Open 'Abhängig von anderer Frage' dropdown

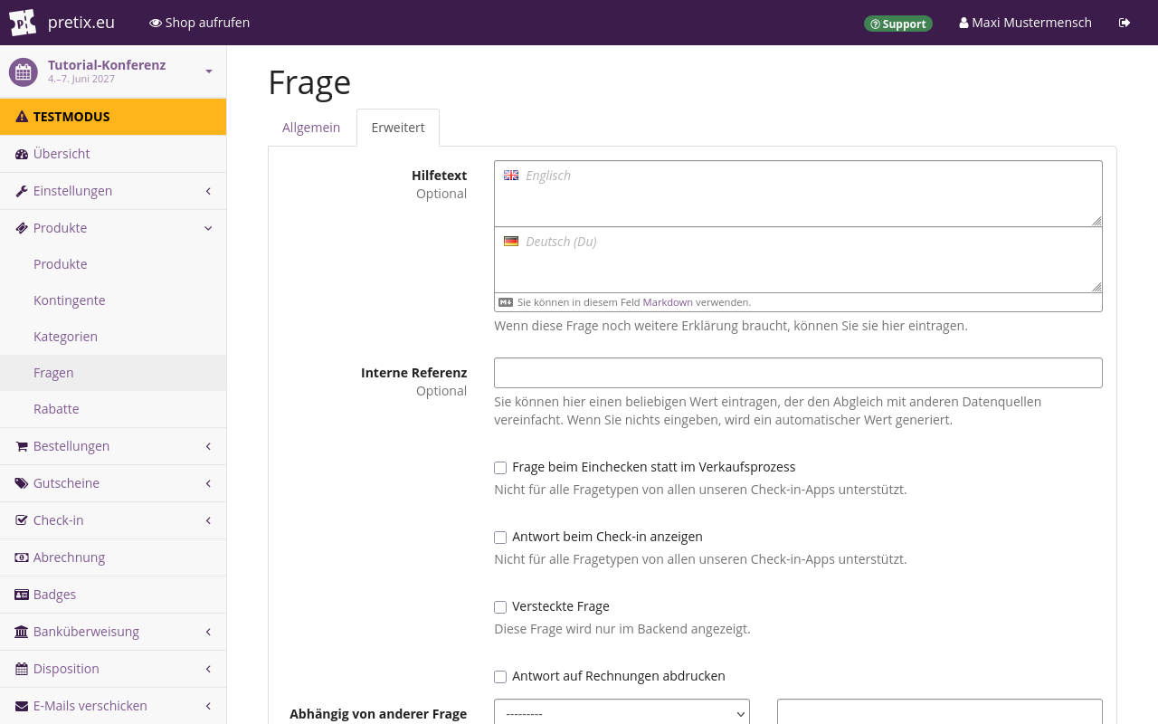click(622, 713)
